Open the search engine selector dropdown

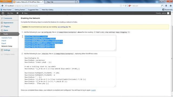click(130, 6)
